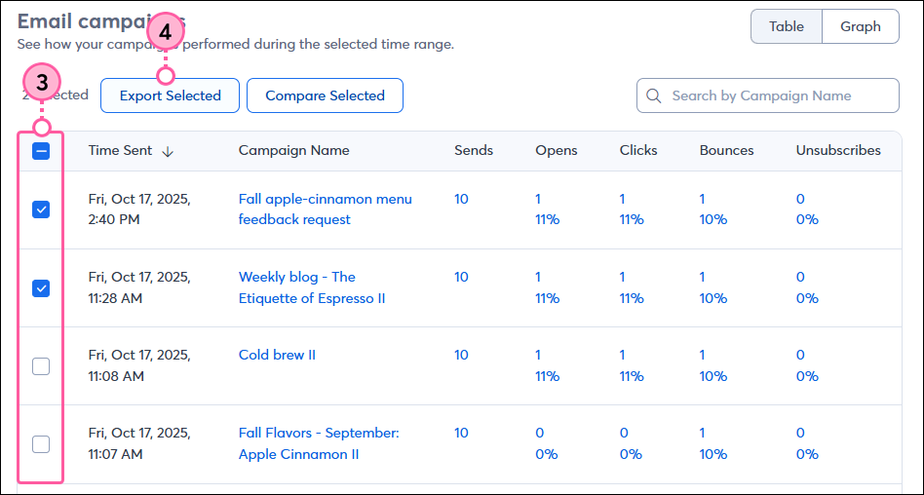This screenshot has height=495, width=924.
Task: Toggle the select-all header checkbox
Action: click(x=41, y=151)
